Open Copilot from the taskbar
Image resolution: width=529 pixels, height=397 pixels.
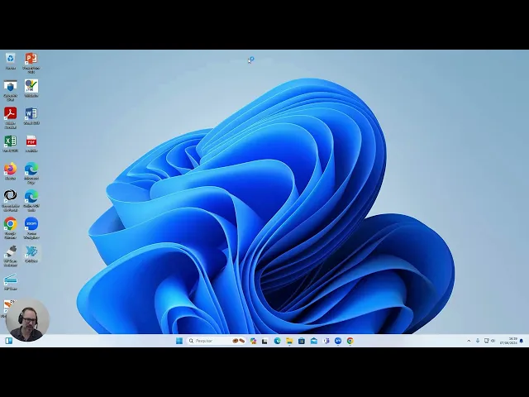pos(253,341)
